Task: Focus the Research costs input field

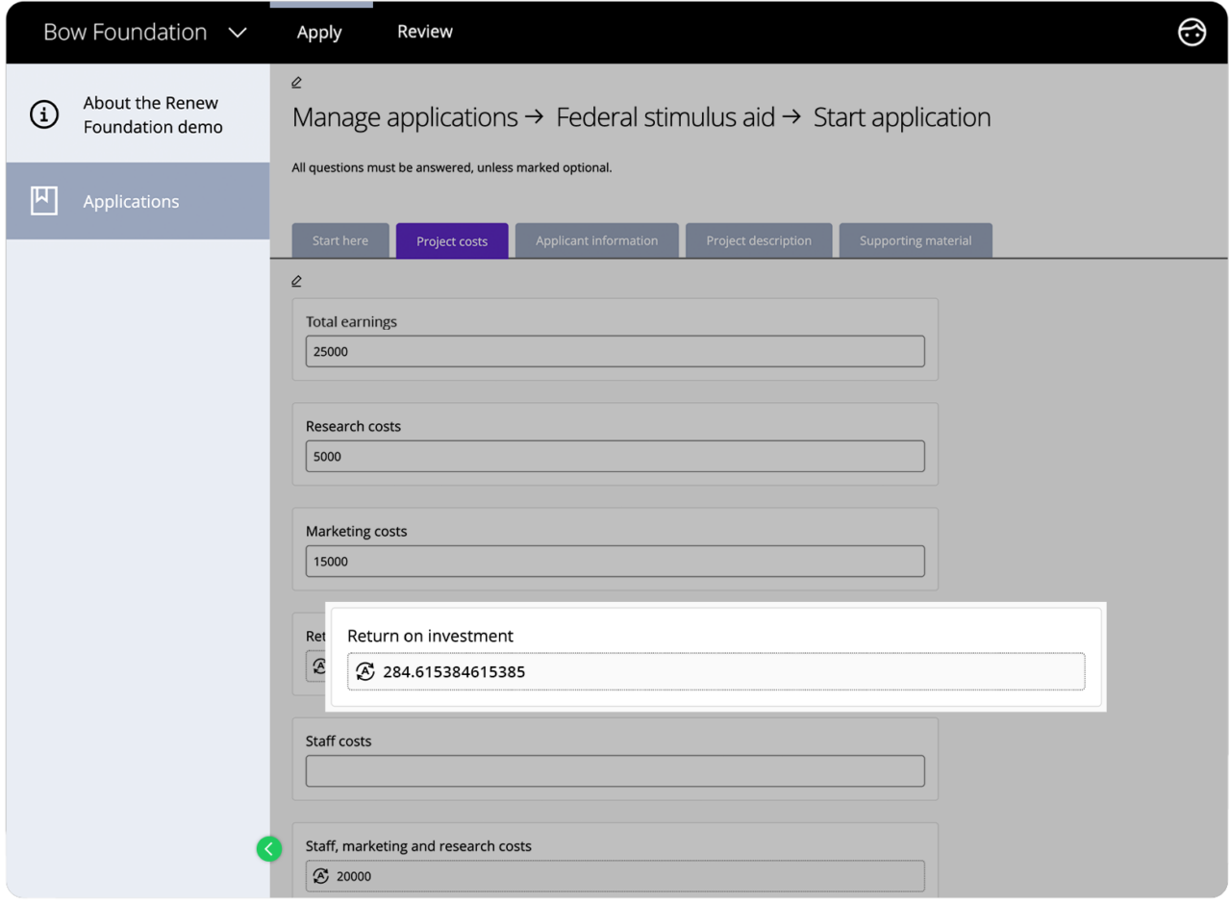Action: pos(615,456)
